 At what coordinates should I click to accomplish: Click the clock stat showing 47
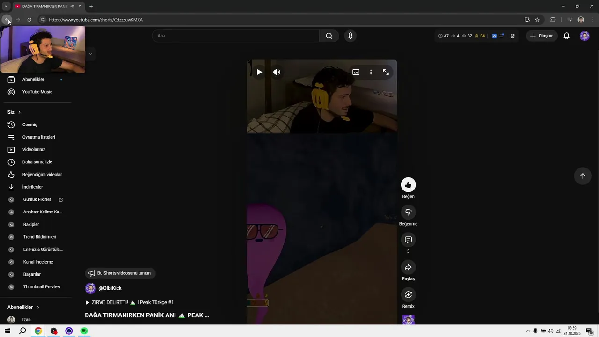tap(443, 36)
